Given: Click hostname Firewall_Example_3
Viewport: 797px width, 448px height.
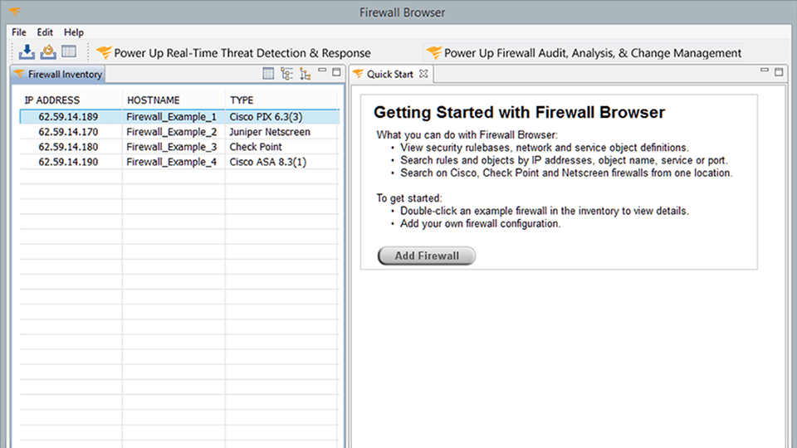Looking at the screenshot, I should tap(172, 147).
